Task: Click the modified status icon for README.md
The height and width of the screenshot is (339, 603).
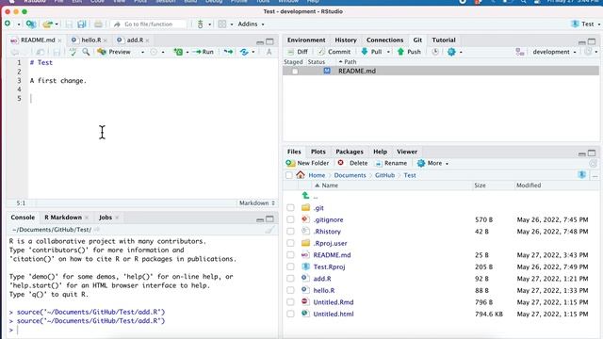Action: coord(327,71)
